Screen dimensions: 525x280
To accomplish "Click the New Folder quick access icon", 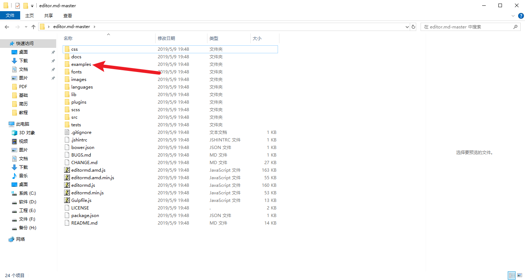I will click(26, 5).
